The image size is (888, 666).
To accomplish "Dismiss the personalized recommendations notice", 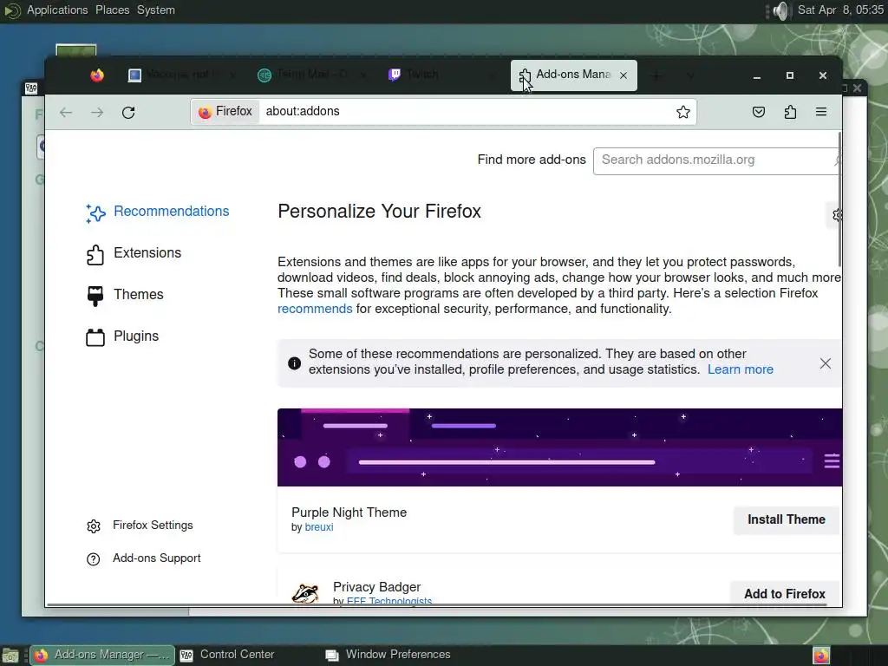I will click(x=826, y=363).
